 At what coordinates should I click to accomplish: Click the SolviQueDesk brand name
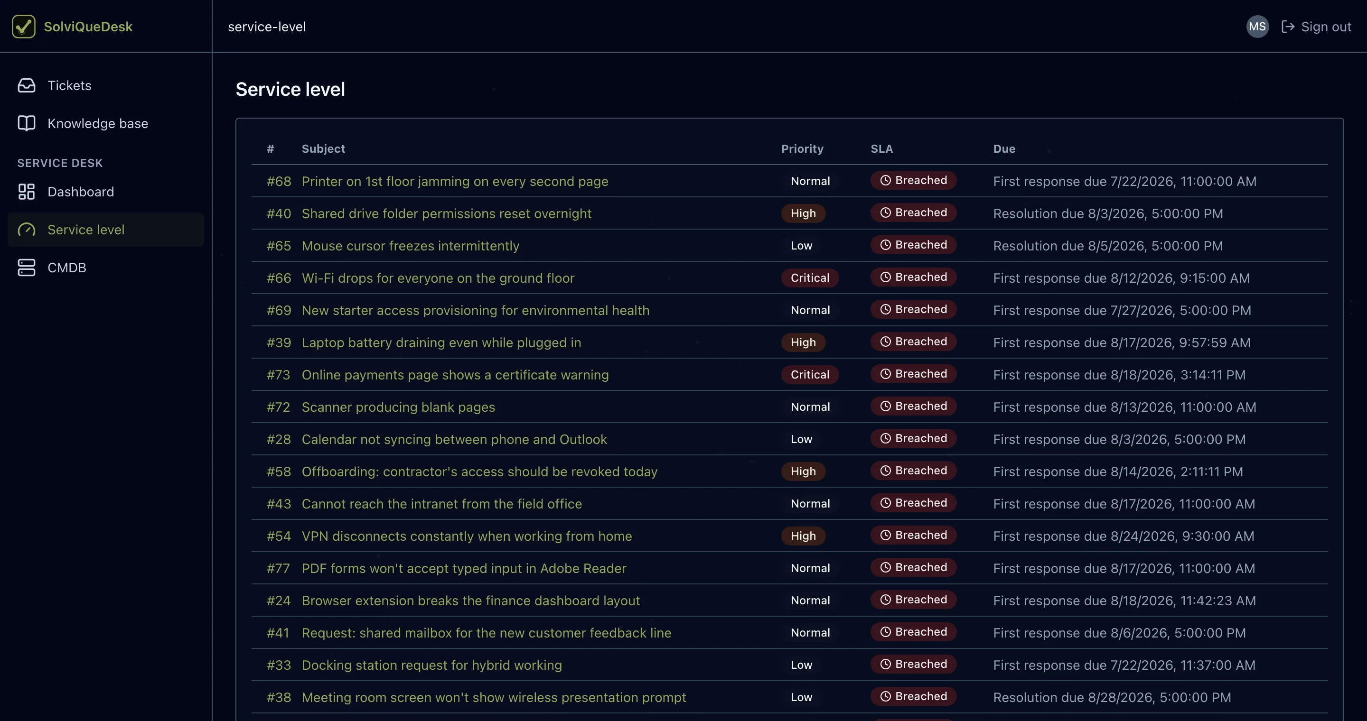88,27
